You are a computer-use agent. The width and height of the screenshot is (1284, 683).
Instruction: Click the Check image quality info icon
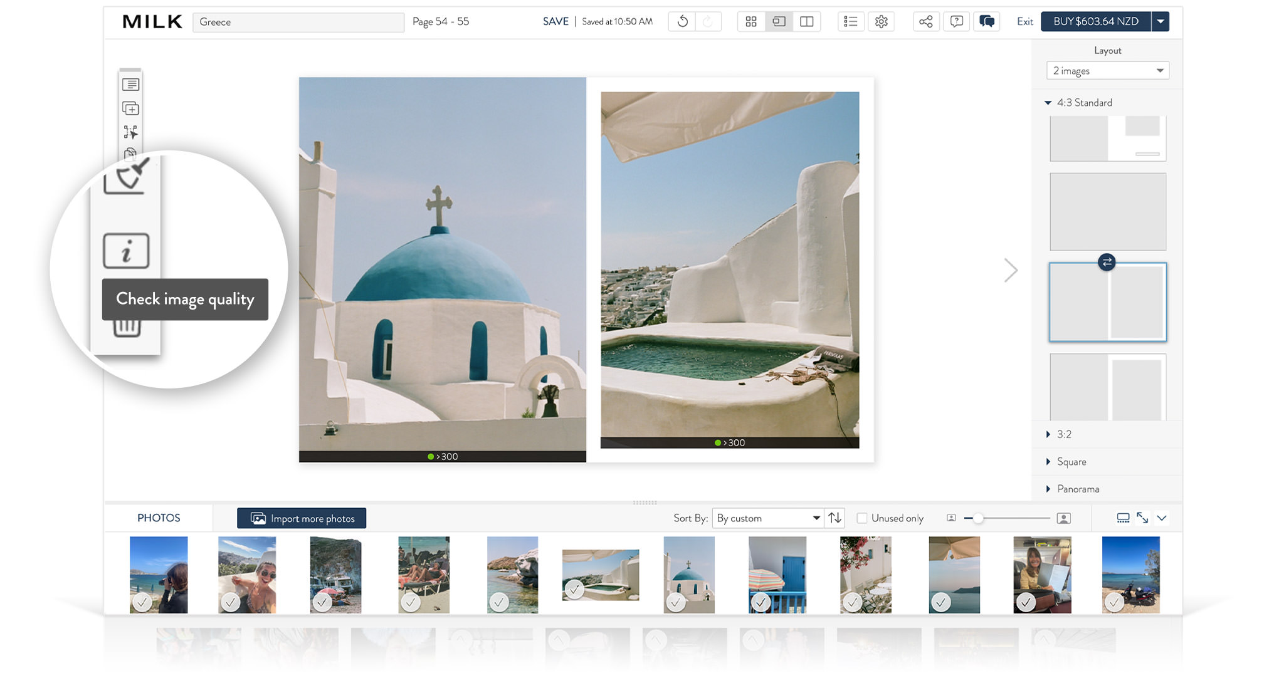click(x=126, y=251)
